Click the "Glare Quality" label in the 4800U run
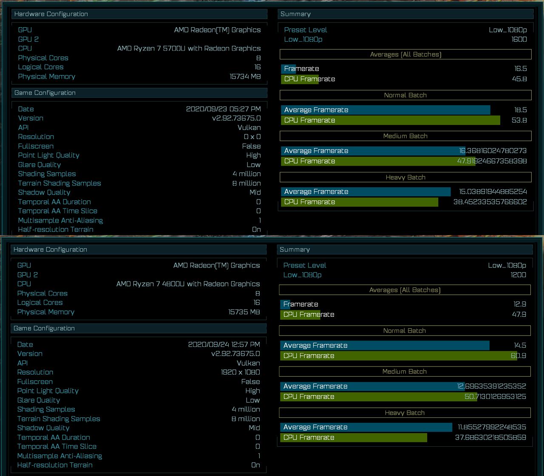The width and height of the screenshot is (544, 476). pos(39,400)
